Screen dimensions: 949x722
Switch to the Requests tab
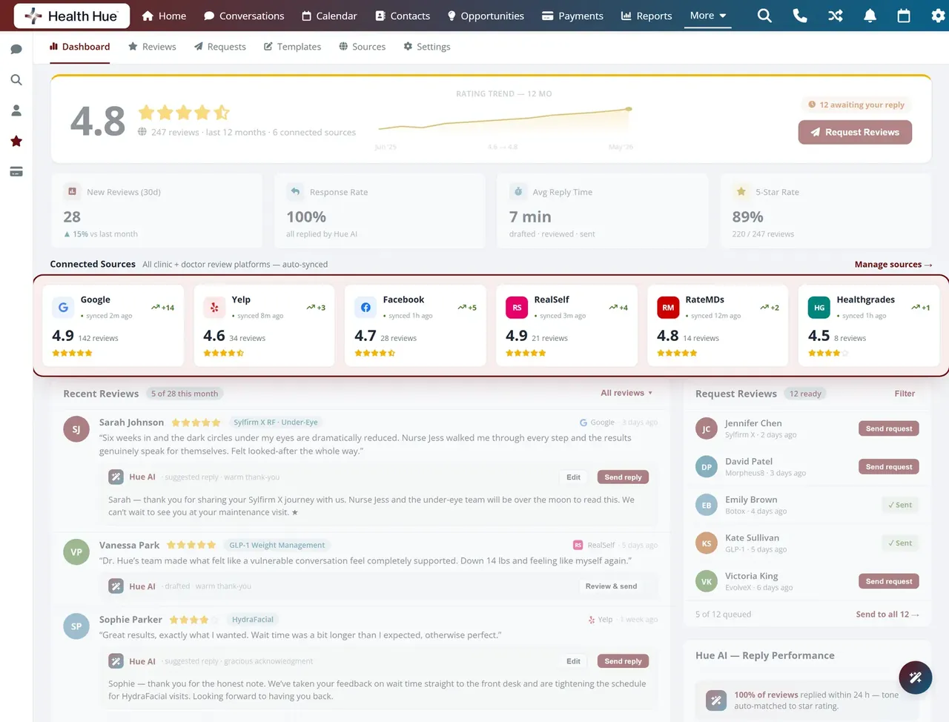220,47
